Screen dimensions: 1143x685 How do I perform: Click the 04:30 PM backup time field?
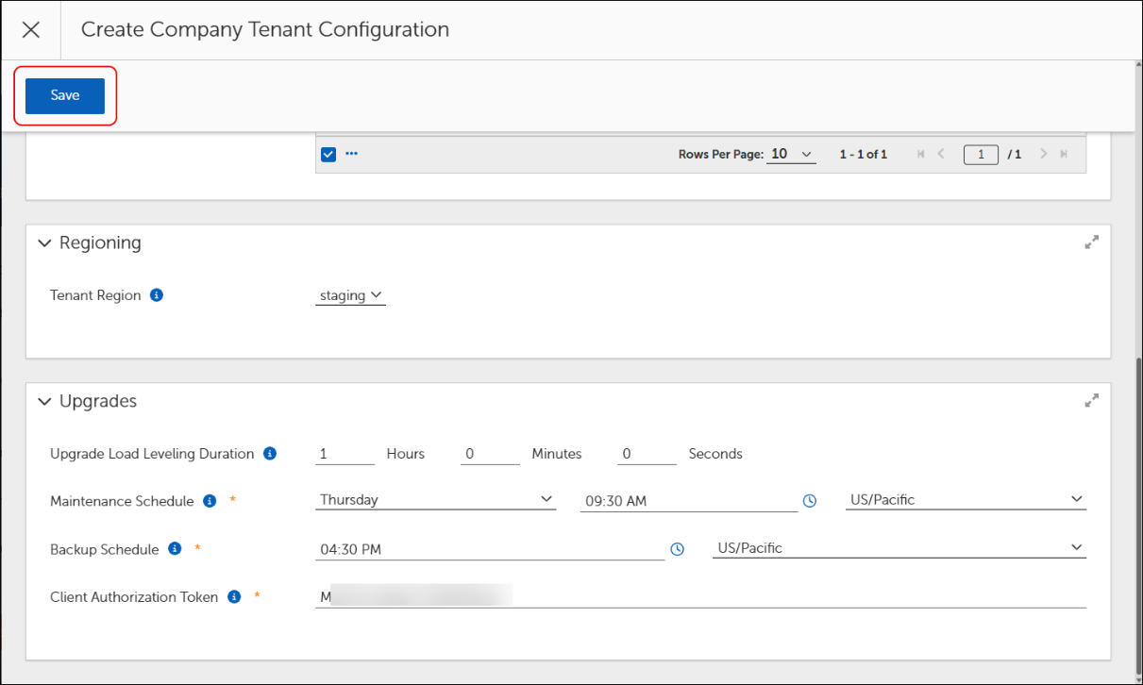click(x=490, y=549)
